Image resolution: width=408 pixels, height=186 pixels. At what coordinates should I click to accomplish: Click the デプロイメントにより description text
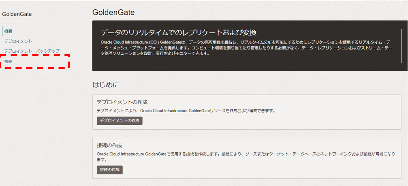coord(186,111)
